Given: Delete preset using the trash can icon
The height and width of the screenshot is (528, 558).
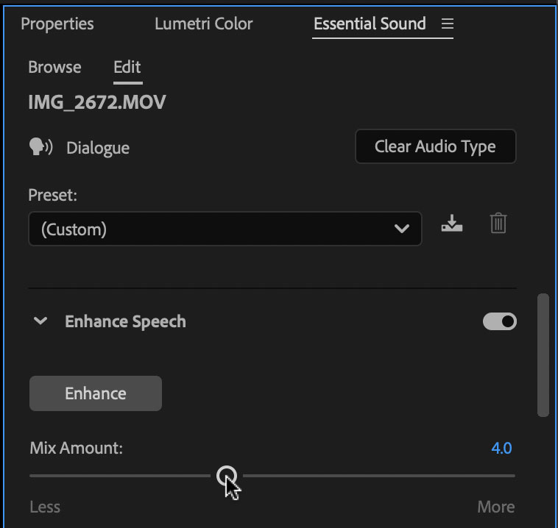Looking at the screenshot, I should click(x=498, y=223).
